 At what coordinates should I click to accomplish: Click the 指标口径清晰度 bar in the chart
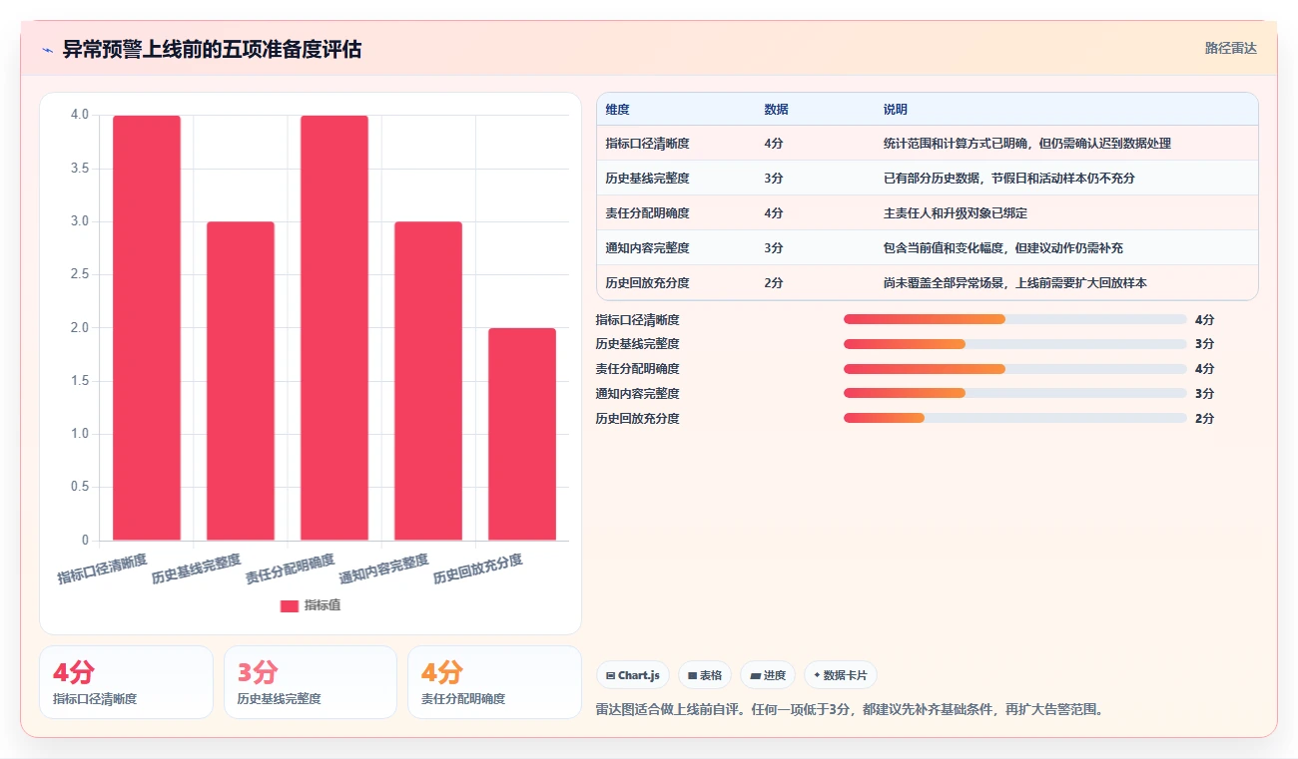tap(147, 328)
